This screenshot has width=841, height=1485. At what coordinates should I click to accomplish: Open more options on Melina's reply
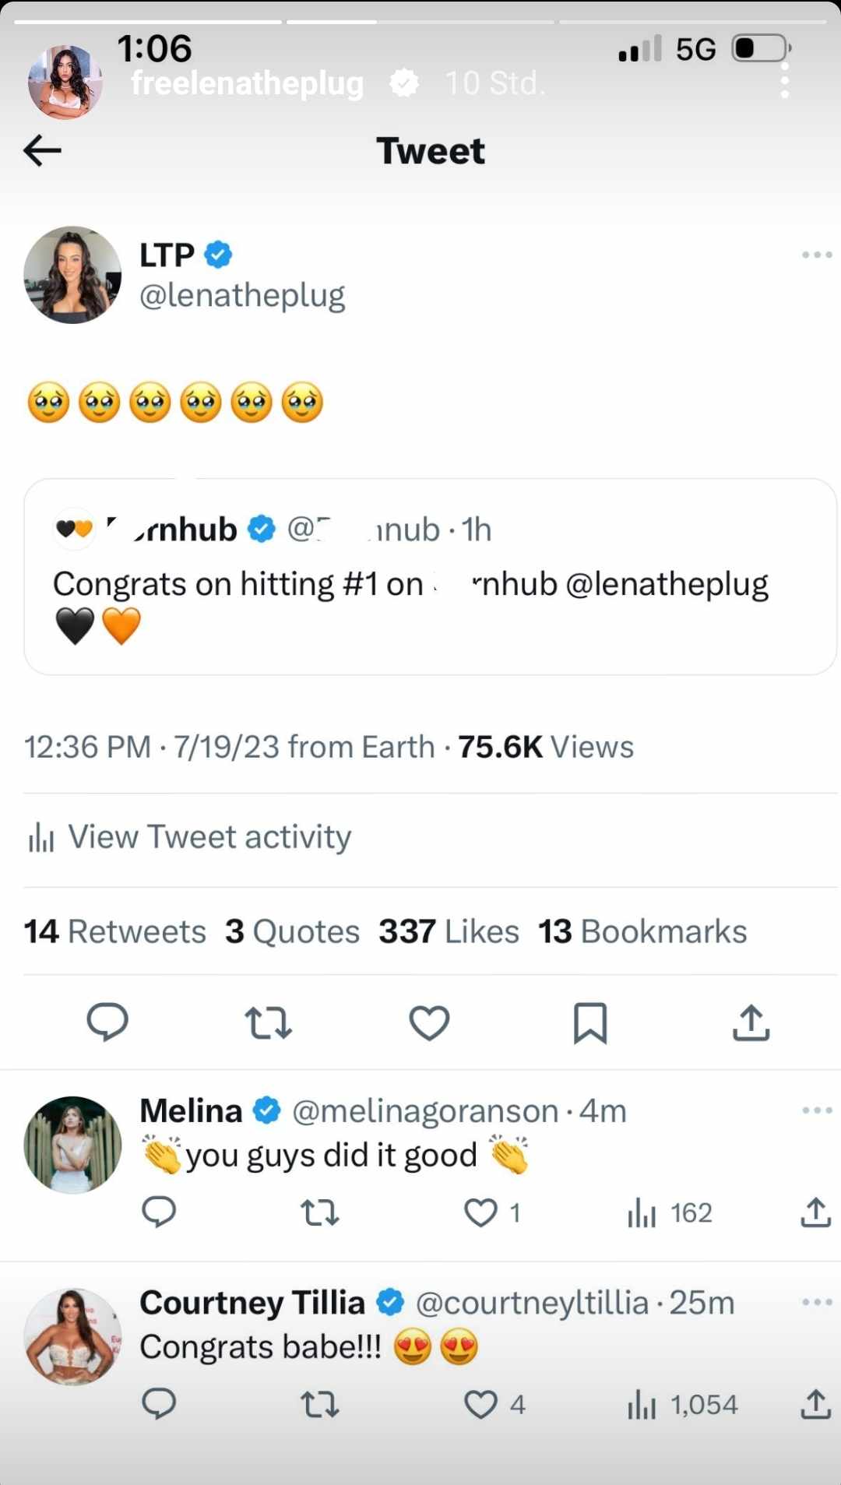click(817, 1110)
